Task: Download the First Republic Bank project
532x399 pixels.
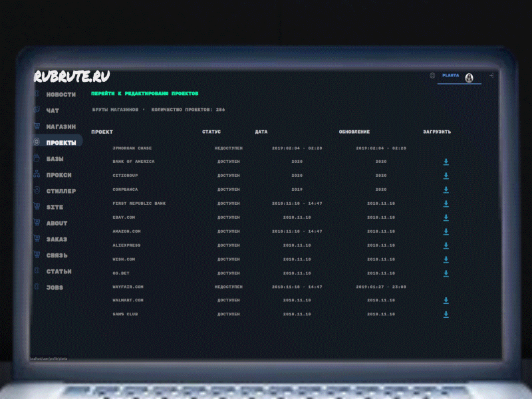Action: (446, 203)
